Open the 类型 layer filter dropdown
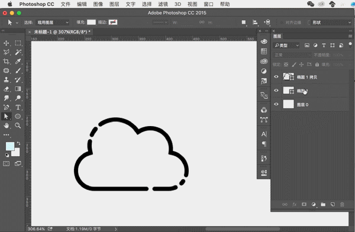The height and width of the screenshot is (232, 355). [286, 46]
